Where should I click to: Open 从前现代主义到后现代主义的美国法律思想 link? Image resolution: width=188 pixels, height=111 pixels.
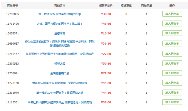click(x=60, y=54)
